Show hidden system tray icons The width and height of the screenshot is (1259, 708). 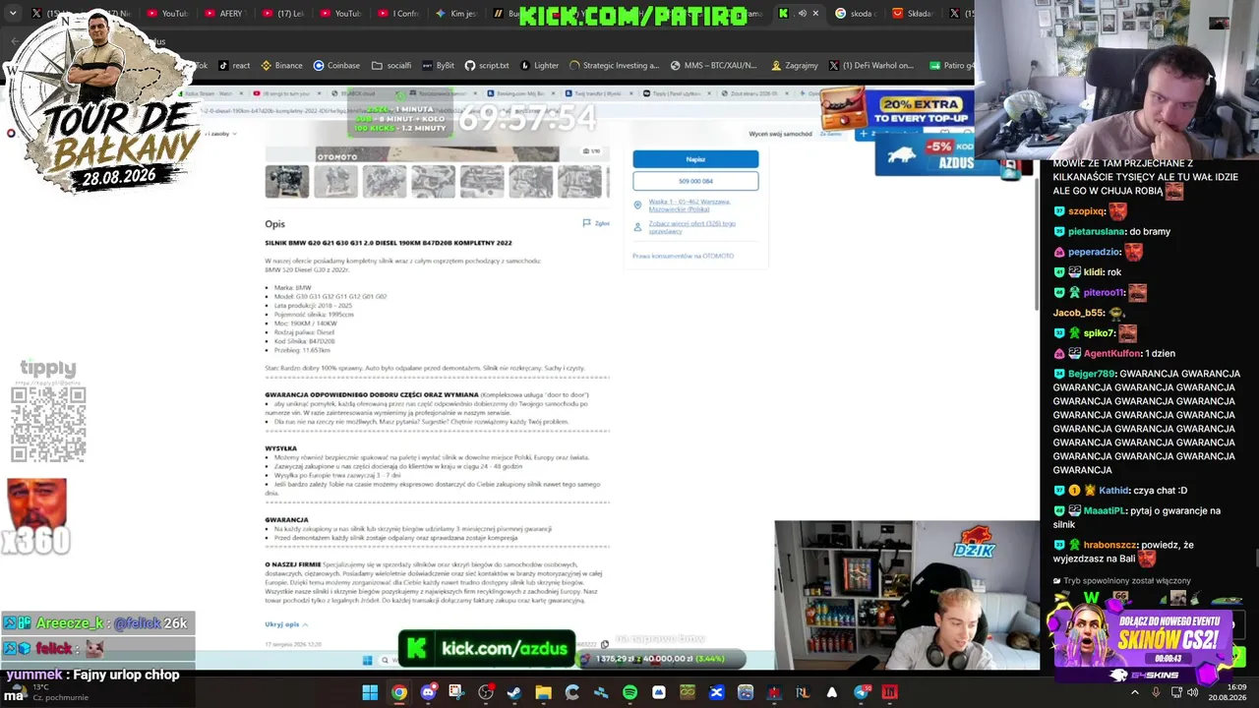[x=1134, y=692]
